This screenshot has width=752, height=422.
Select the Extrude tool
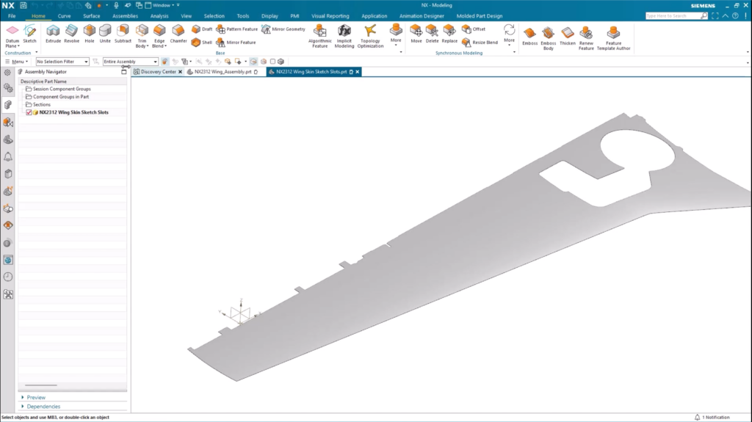(53, 33)
